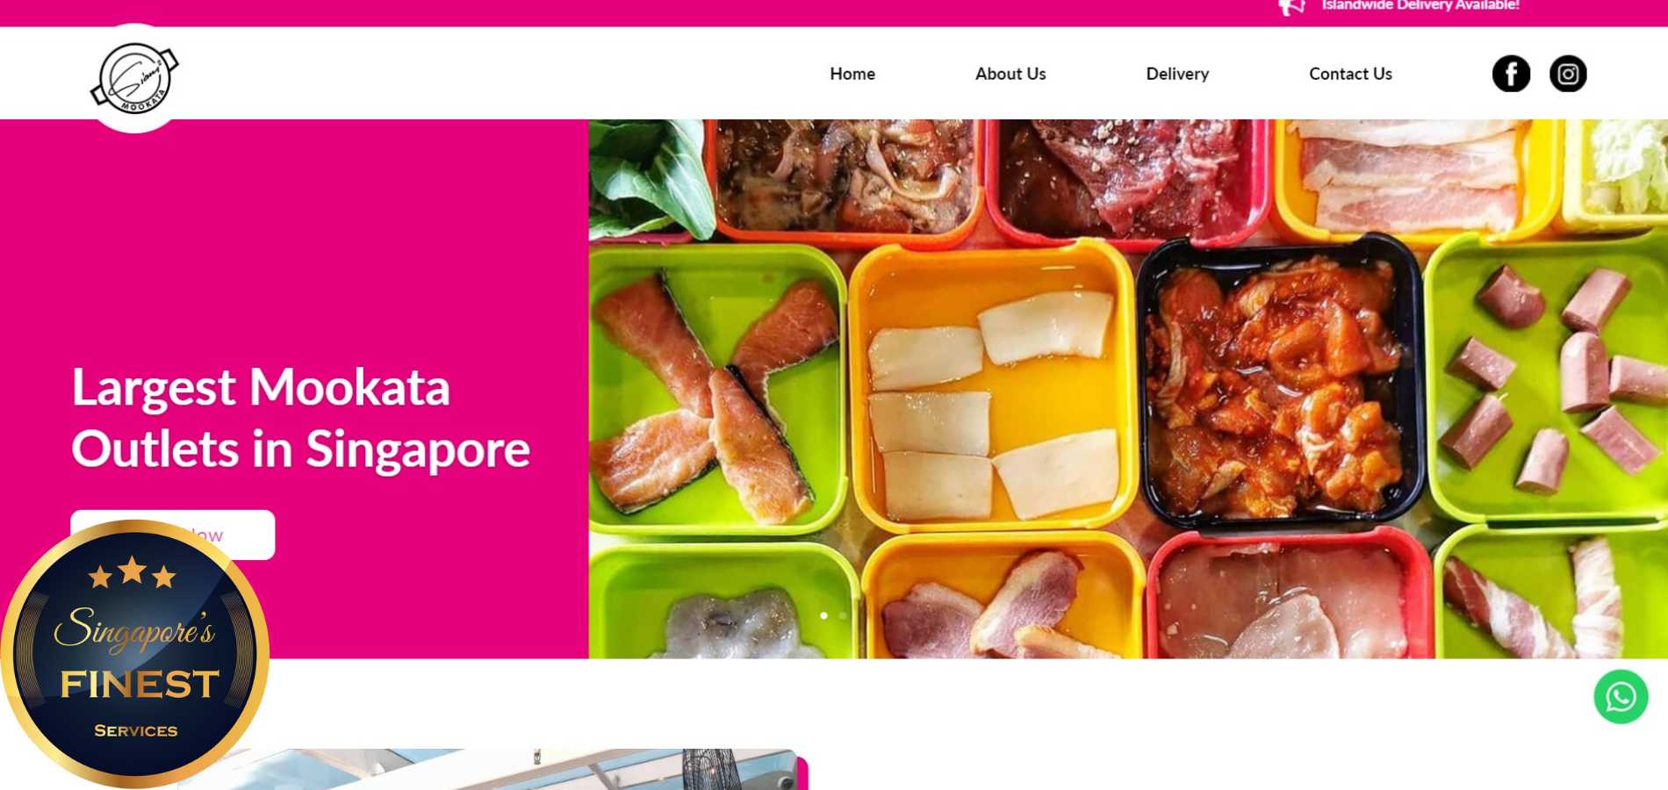Click the megaphone announcement icon

click(x=1291, y=7)
